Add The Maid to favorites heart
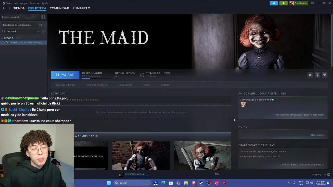This screenshot has width=333, height=187. [325, 75]
